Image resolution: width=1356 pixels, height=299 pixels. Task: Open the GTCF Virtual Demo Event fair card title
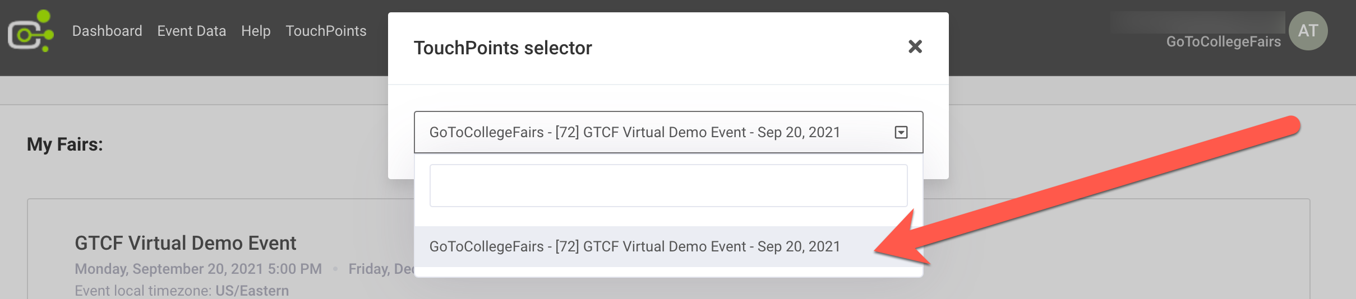pyautogui.click(x=185, y=243)
